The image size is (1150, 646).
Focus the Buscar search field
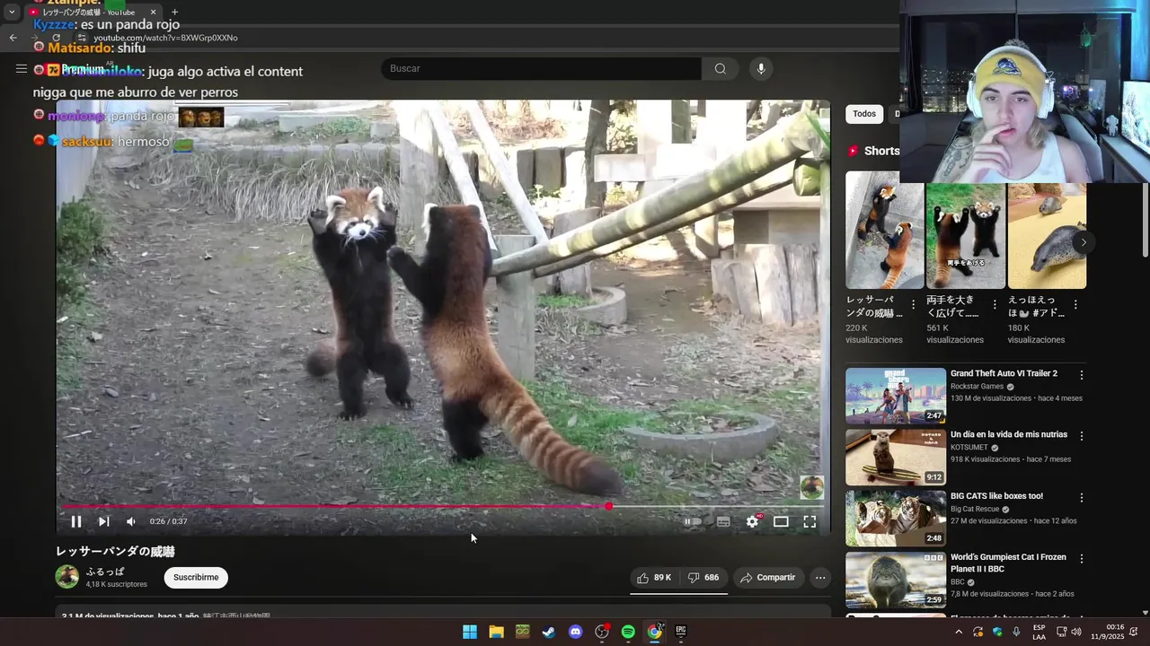541,69
